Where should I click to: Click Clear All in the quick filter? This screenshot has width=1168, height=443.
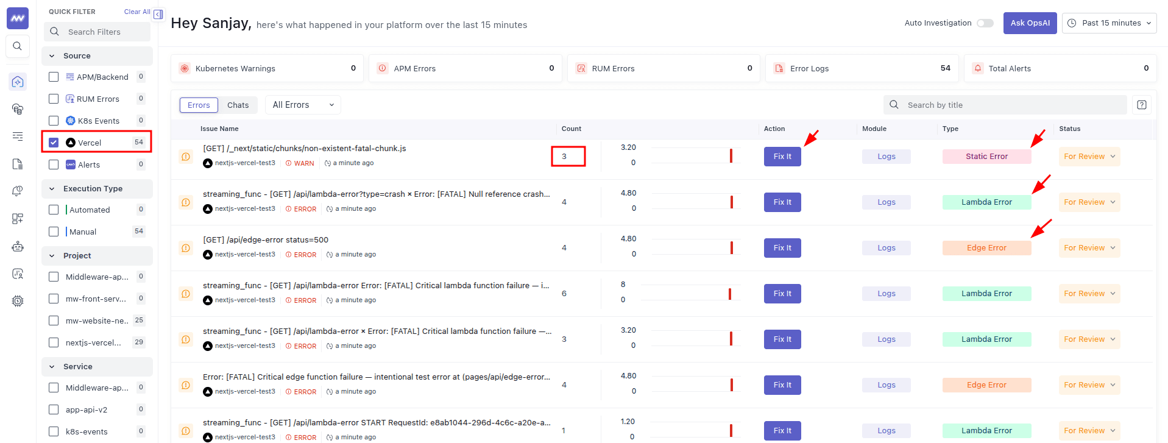tap(137, 12)
